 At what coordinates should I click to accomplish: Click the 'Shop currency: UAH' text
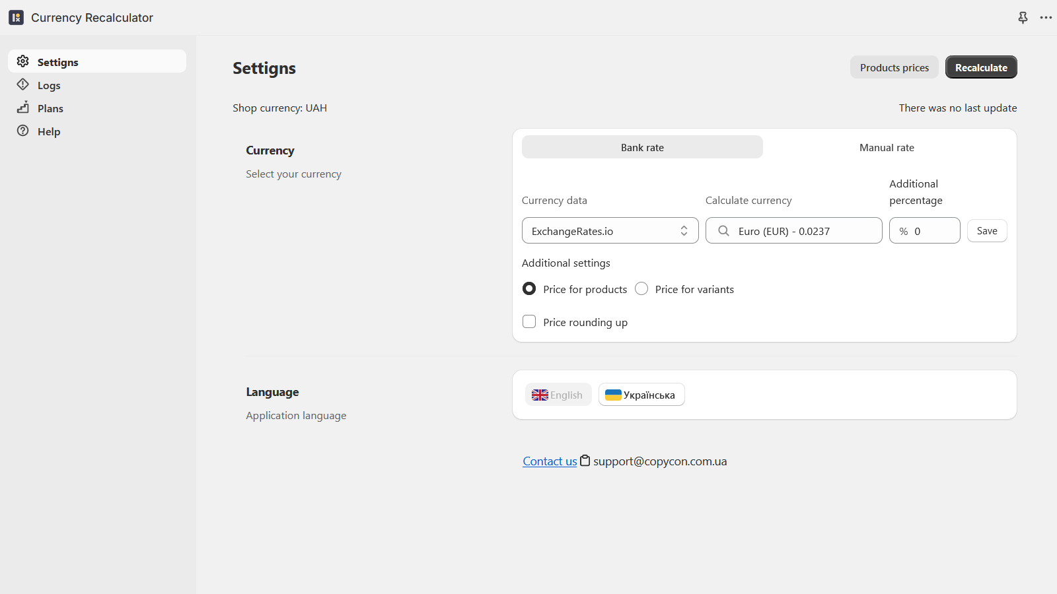click(x=279, y=108)
